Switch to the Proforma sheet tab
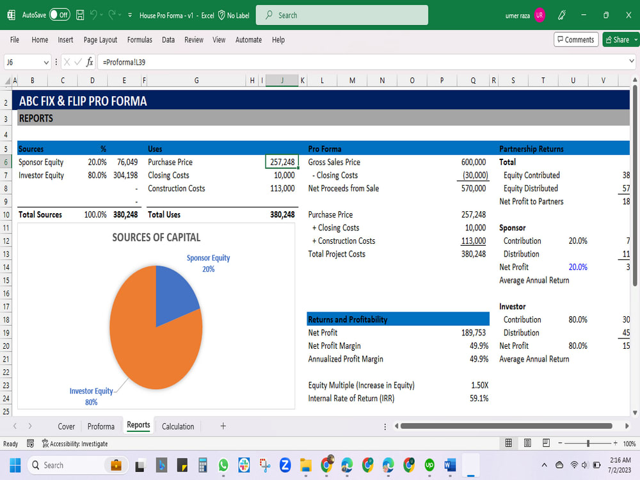This screenshot has width=640, height=480. 101,426
